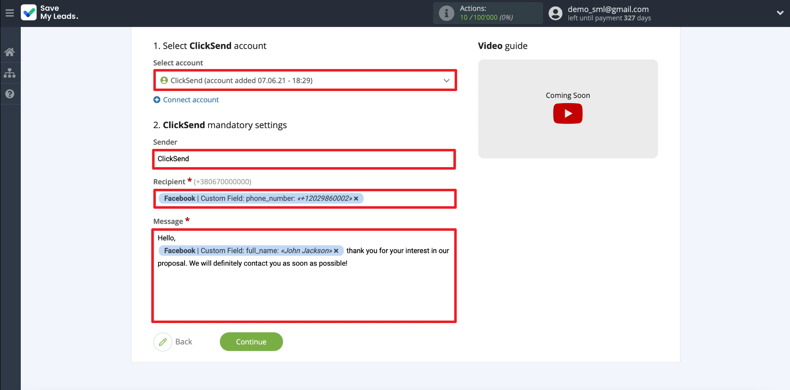Open the Select account dropdown
Screen dimensions: 790x390
click(305, 80)
